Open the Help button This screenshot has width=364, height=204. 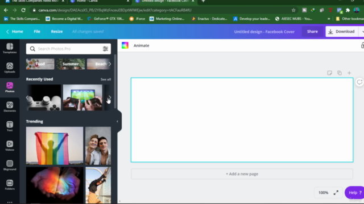pyautogui.click(x=355, y=193)
